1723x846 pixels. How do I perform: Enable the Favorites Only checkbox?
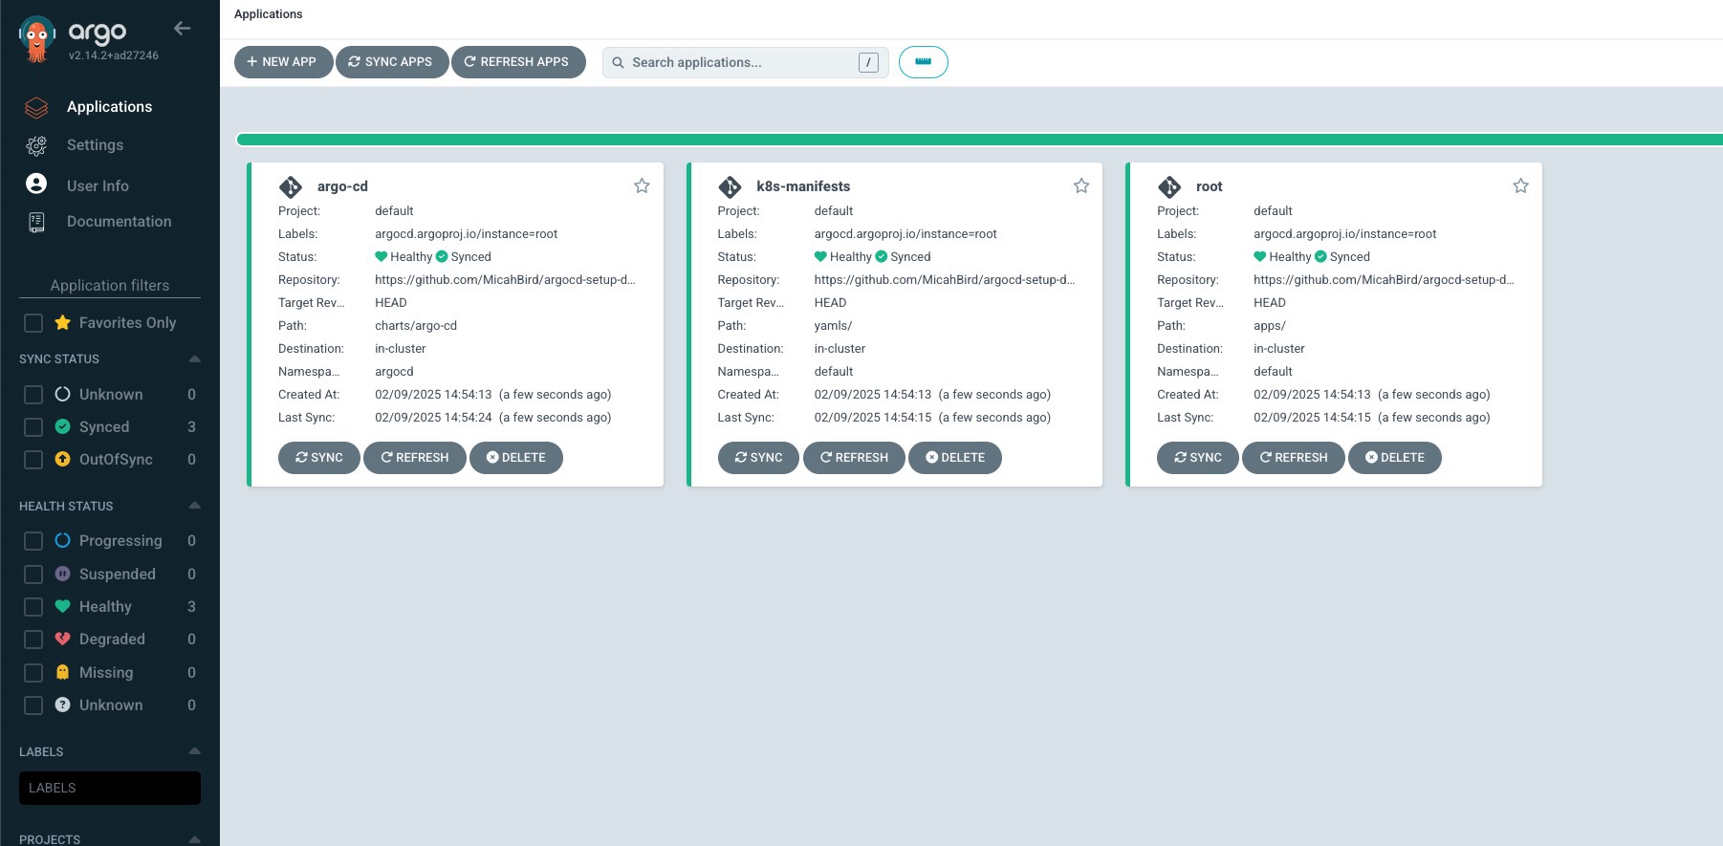coord(33,323)
